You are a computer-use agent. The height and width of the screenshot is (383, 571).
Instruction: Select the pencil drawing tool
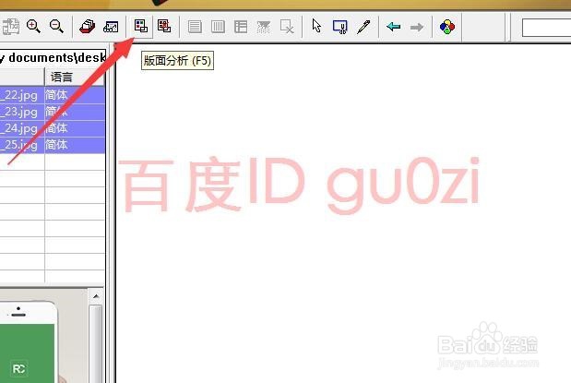coord(363,27)
